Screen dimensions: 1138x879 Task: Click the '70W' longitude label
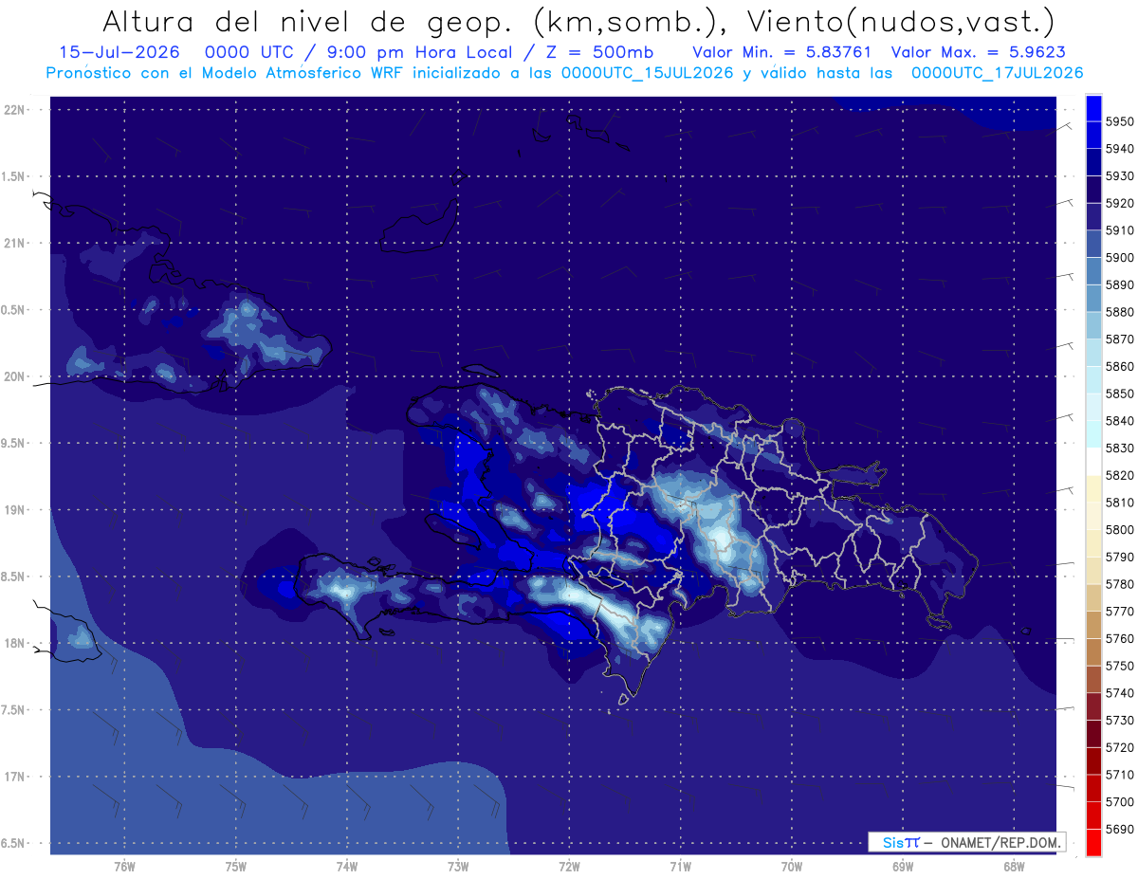point(792,866)
